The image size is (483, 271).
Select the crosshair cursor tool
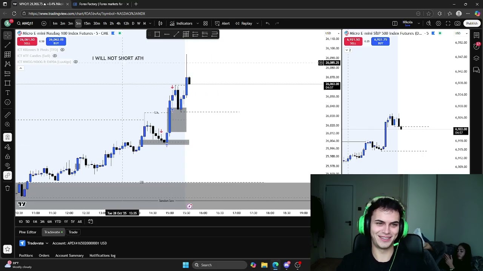(8, 35)
